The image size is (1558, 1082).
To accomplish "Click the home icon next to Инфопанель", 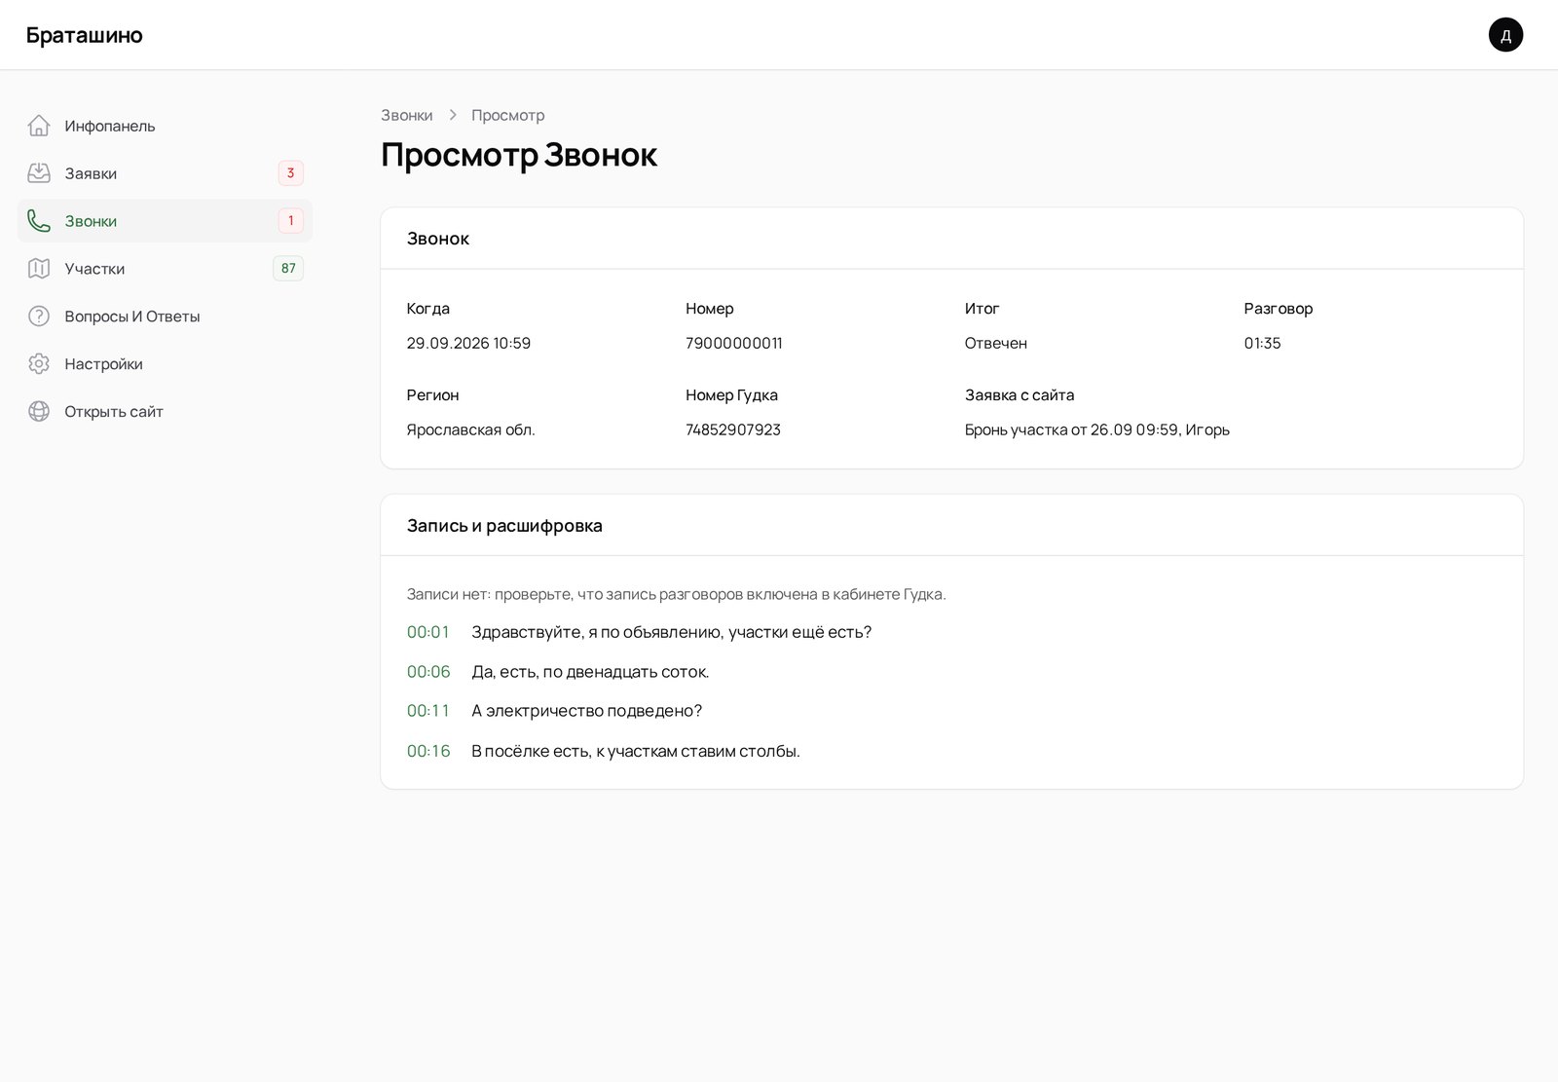I will (x=39, y=126).
